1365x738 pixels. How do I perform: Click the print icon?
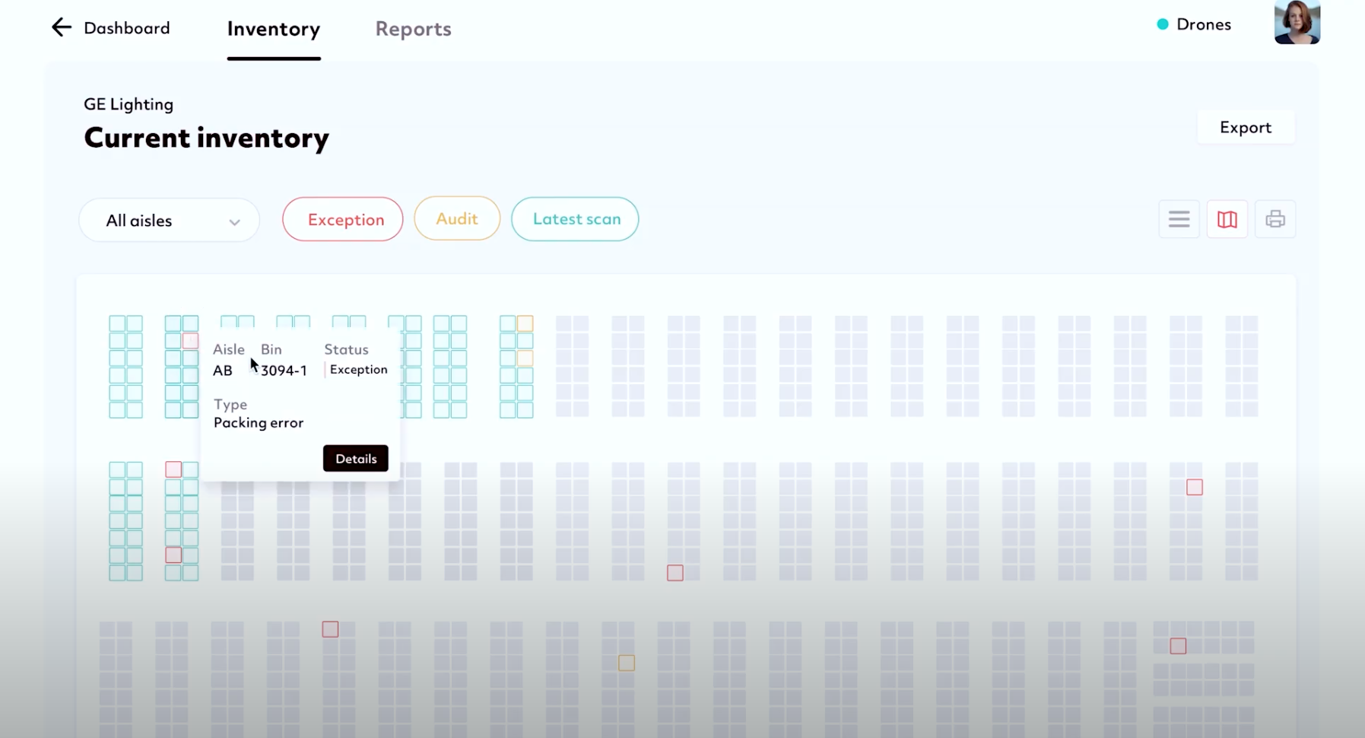[1275, 220]
